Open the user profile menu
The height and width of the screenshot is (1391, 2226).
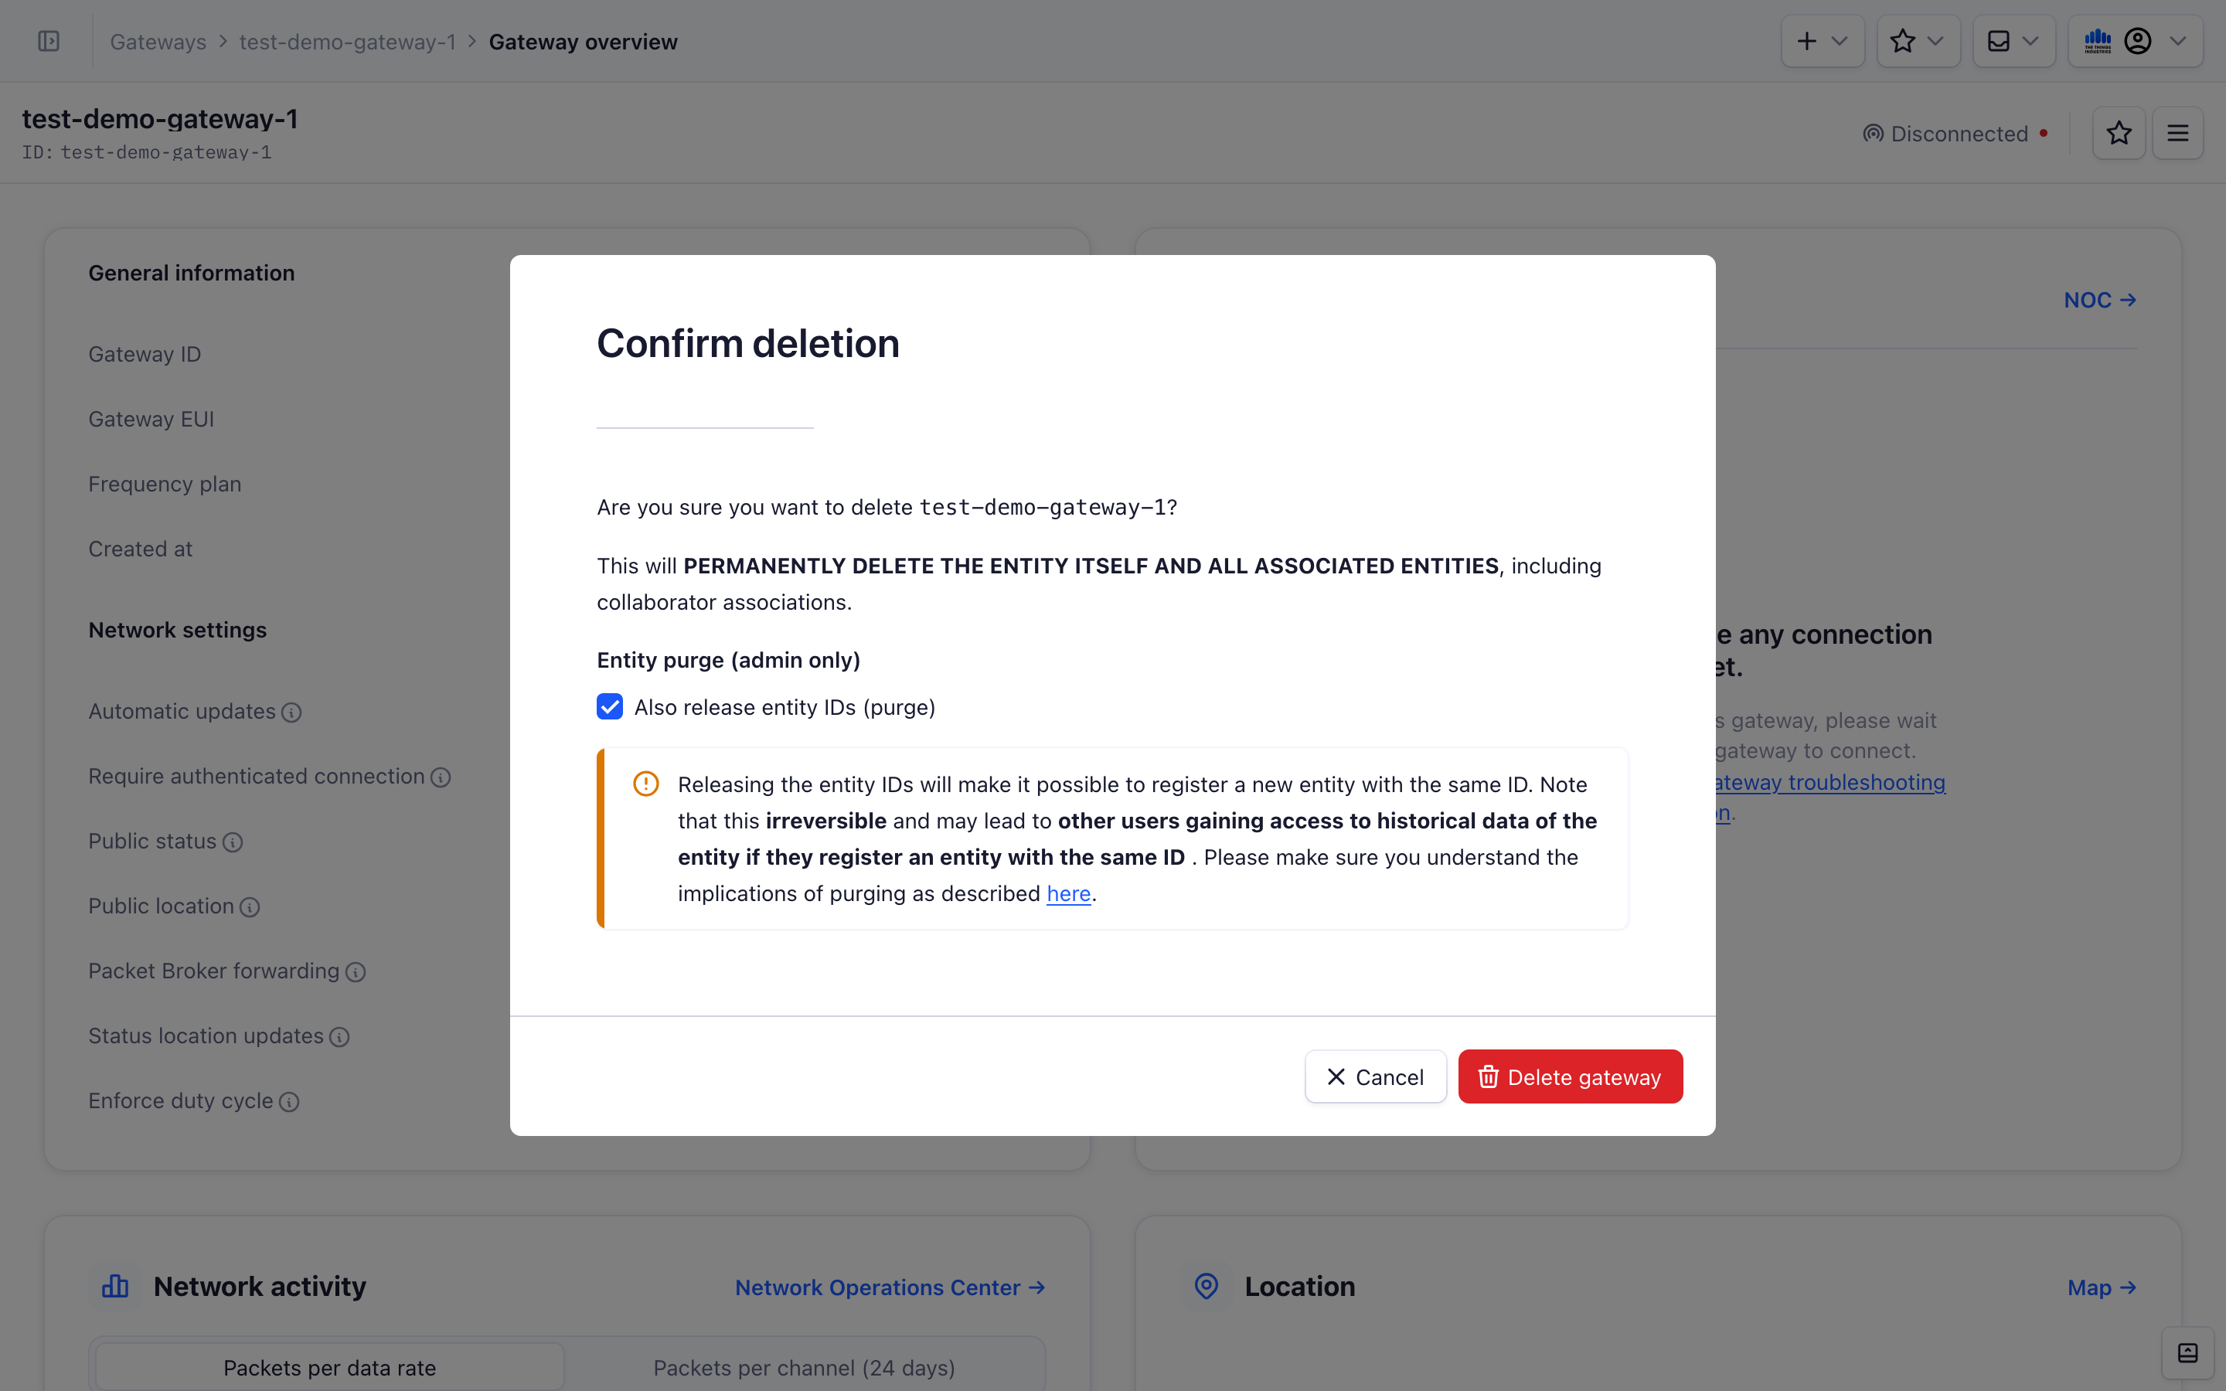click(2135, 42)
